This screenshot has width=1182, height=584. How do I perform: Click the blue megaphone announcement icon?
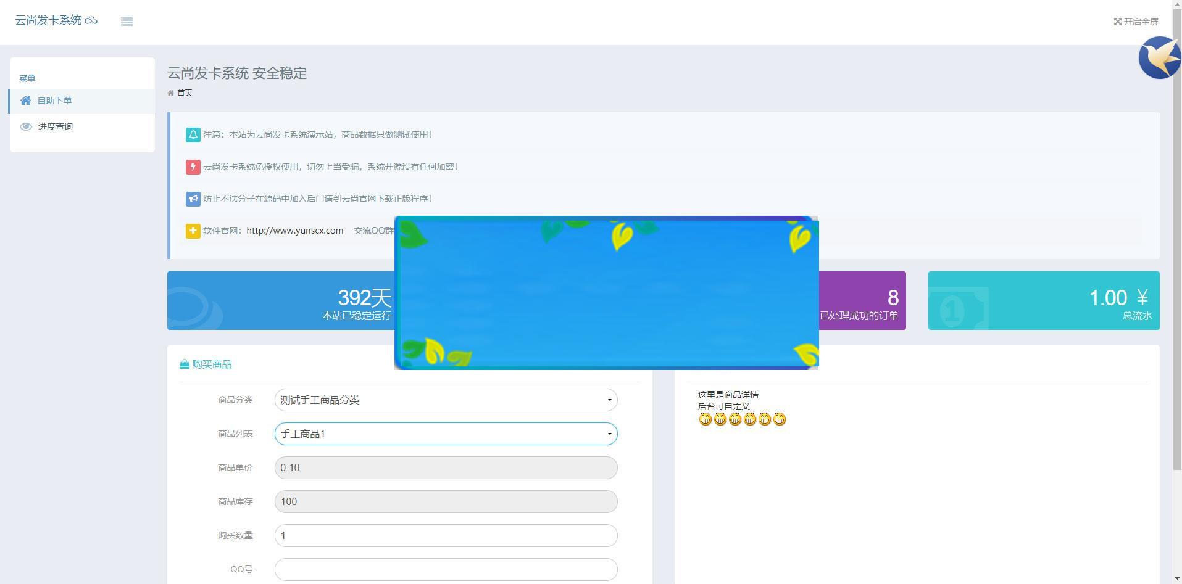point(193,199)
